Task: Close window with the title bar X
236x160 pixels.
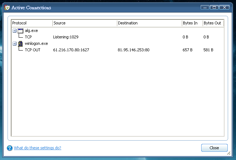Action: pos(225,8)
